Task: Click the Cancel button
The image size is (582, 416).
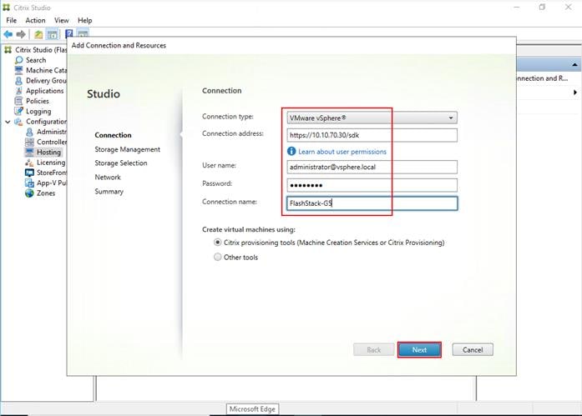Action: (x=473, y=349)
